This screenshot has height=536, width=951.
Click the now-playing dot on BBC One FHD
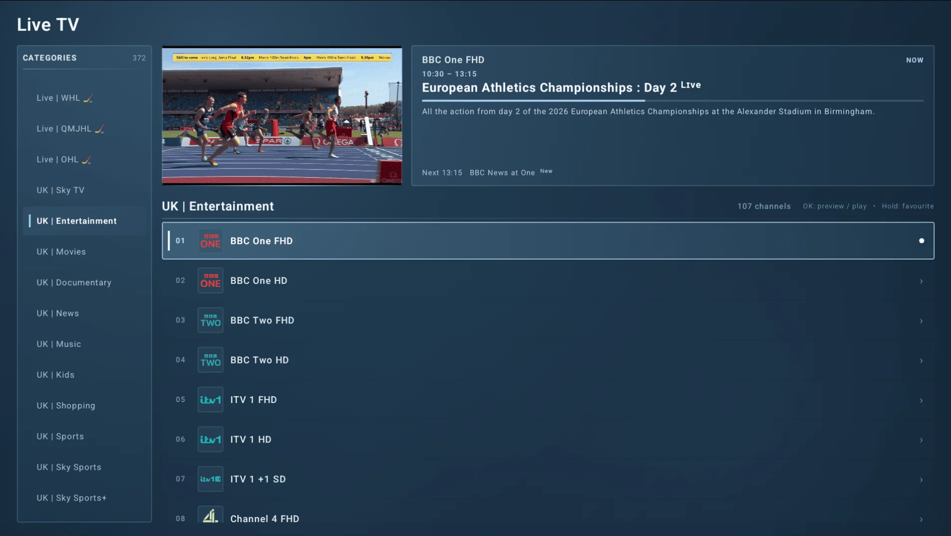(922, 241)
